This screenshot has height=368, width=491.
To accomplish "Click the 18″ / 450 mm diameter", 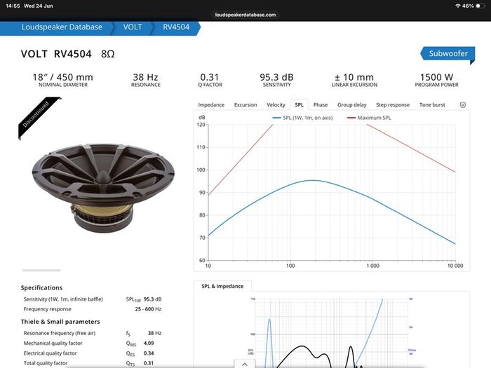I will 62,77.
